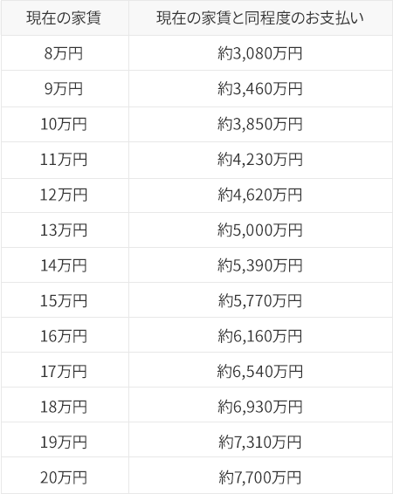Select the 現在の家賃と同程度のお支払い header cell
The width and height of the screenshot is (393, 494).
(260, 18)
